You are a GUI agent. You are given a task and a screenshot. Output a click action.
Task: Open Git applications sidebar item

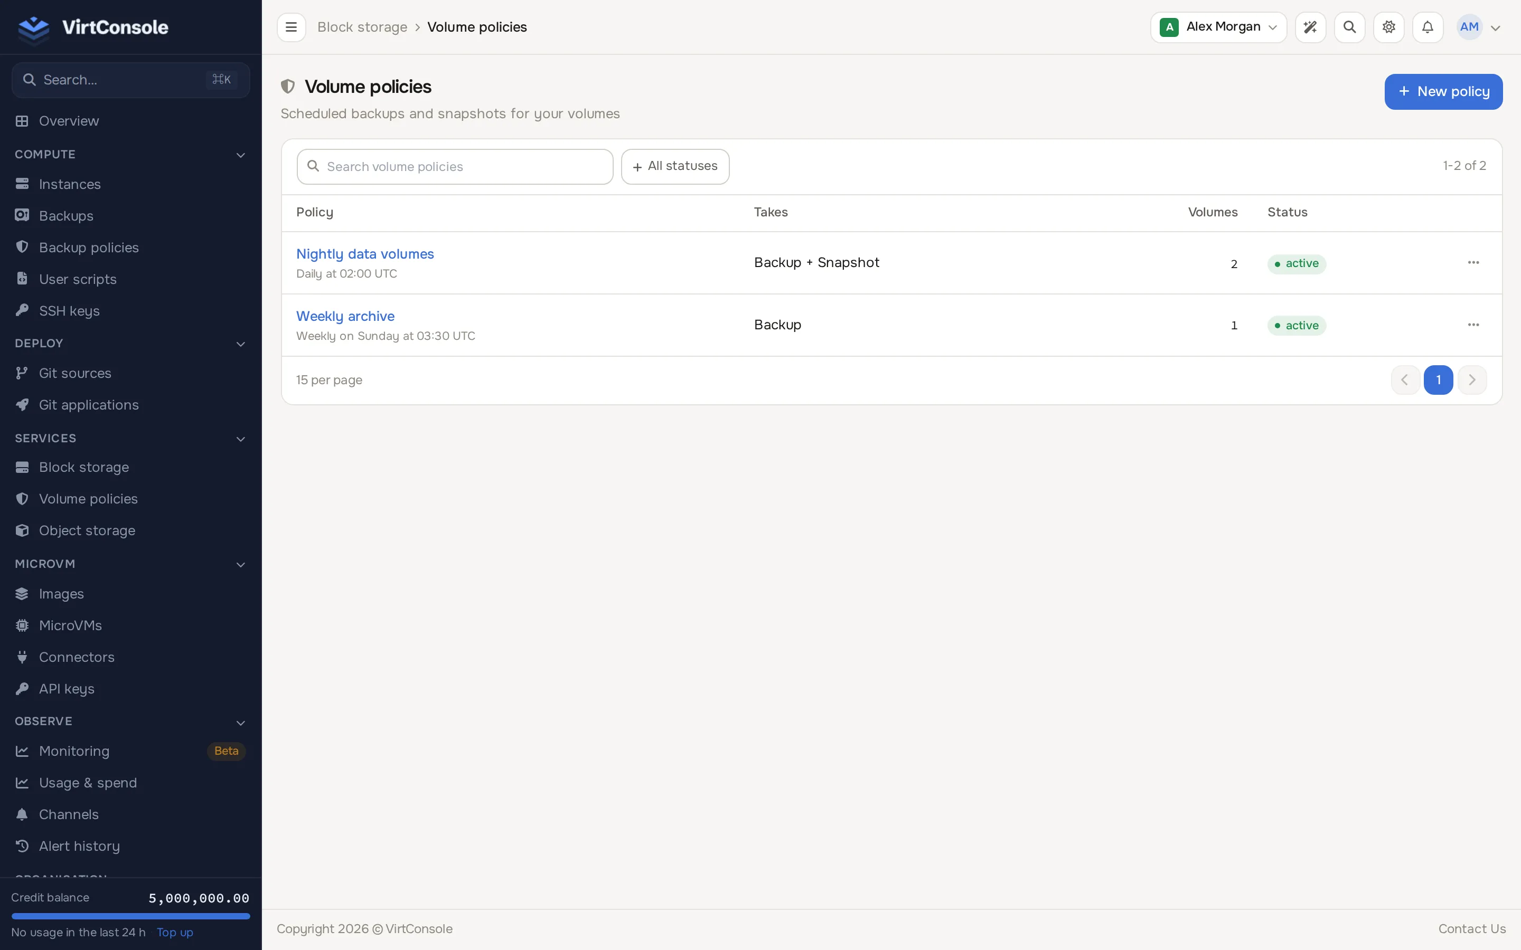131,405
